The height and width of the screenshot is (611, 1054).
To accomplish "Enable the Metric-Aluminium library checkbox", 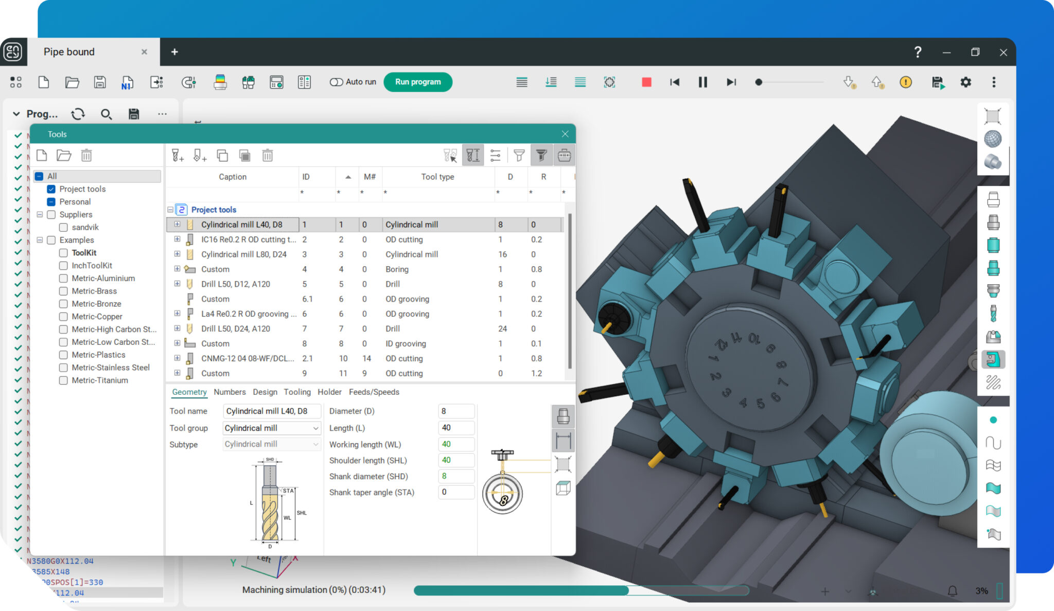I will (63, 278).
